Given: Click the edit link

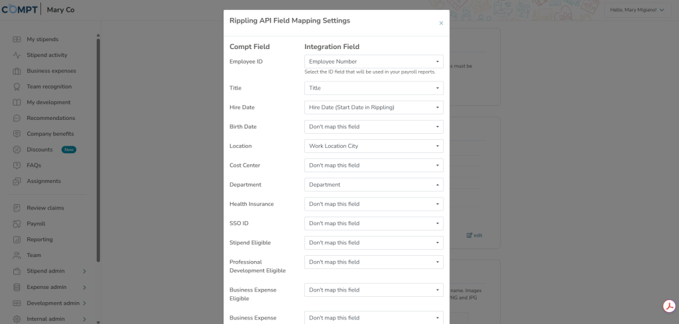Looking at the screenshot, I should (474, 235).
